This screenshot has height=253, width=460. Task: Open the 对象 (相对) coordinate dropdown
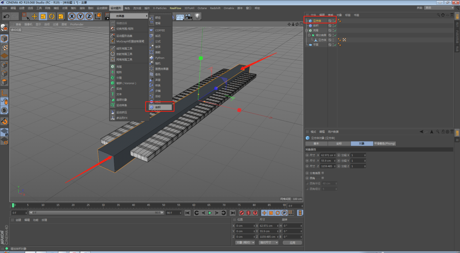(x=245, y=242)
